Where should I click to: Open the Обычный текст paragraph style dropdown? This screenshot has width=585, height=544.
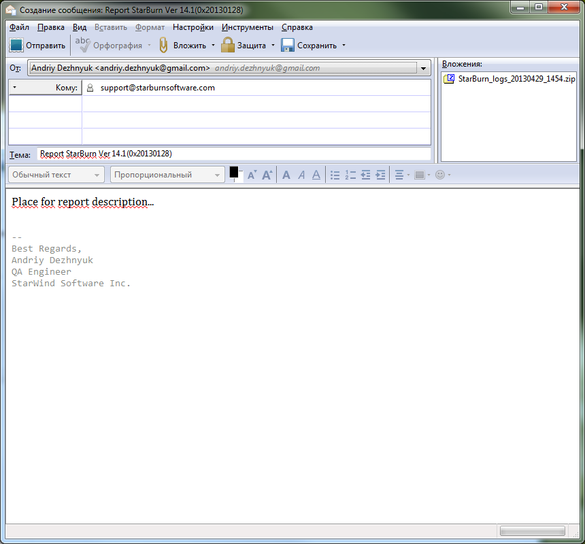click(56, 175)
